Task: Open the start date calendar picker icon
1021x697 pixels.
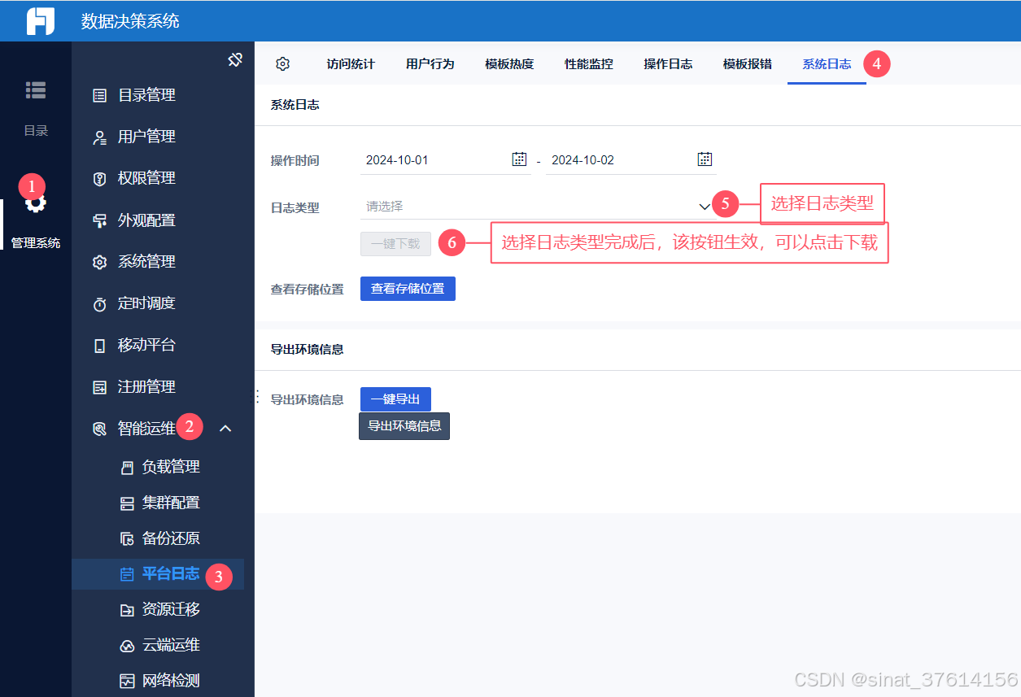Action: (x=519, y=159)
